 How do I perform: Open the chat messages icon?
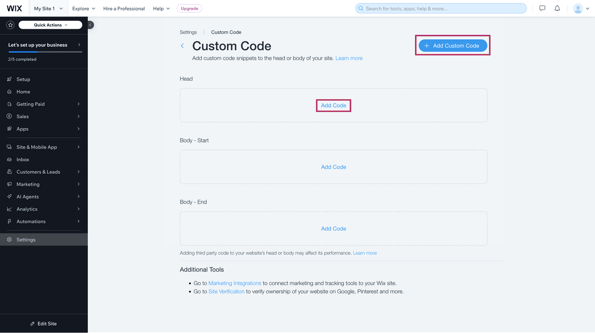(542, 8)
